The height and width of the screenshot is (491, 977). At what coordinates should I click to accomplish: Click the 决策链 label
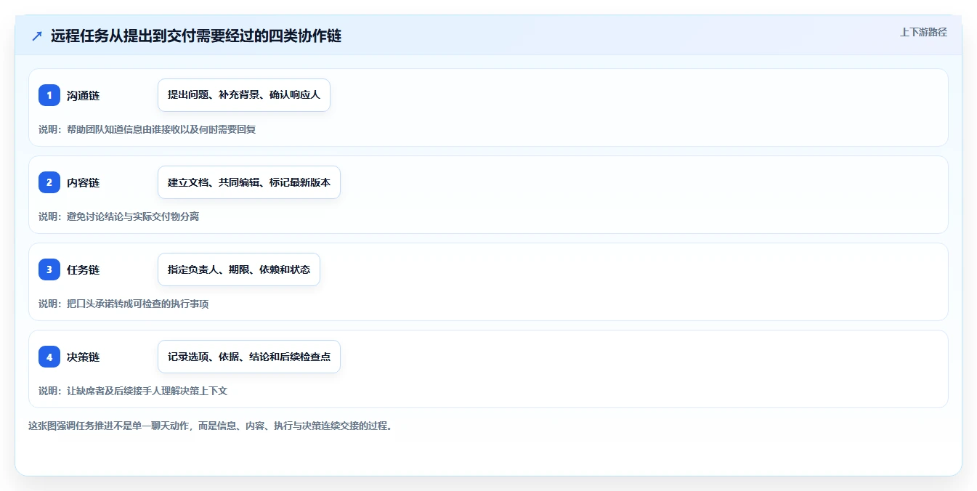(x=83, y=357)
